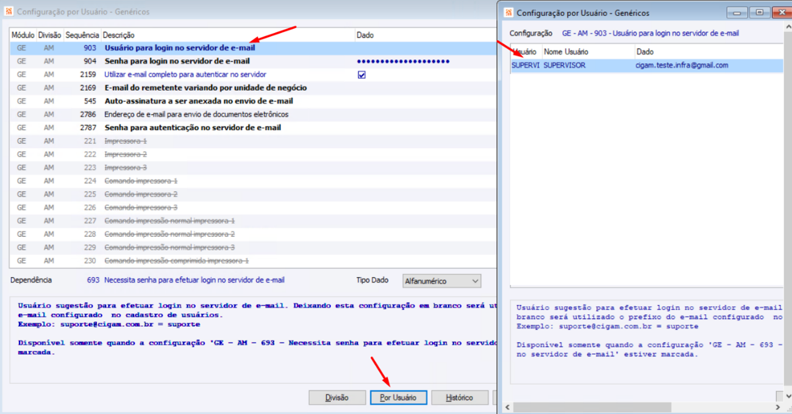Screen dimensions: 792x414
Task: Select row 222 Impressora 2
Action: (x=254, y=154)
